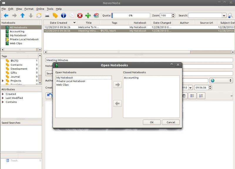Add new note with green plus icon
235x169 pixels.
tap(88, 16)
